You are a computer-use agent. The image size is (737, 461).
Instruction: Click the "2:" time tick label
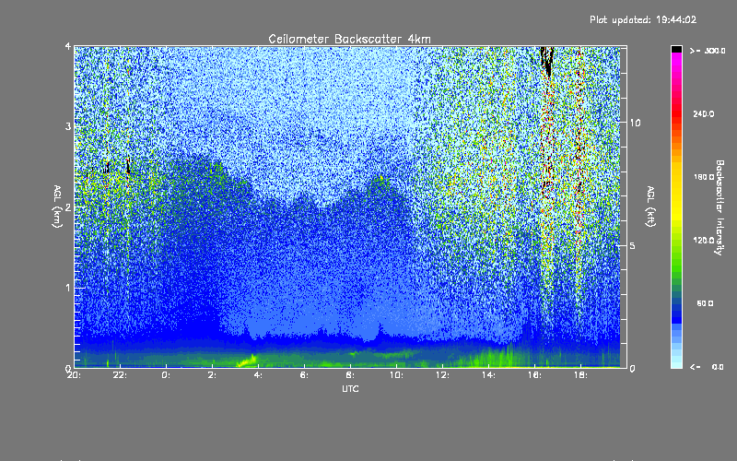point(212,375)
